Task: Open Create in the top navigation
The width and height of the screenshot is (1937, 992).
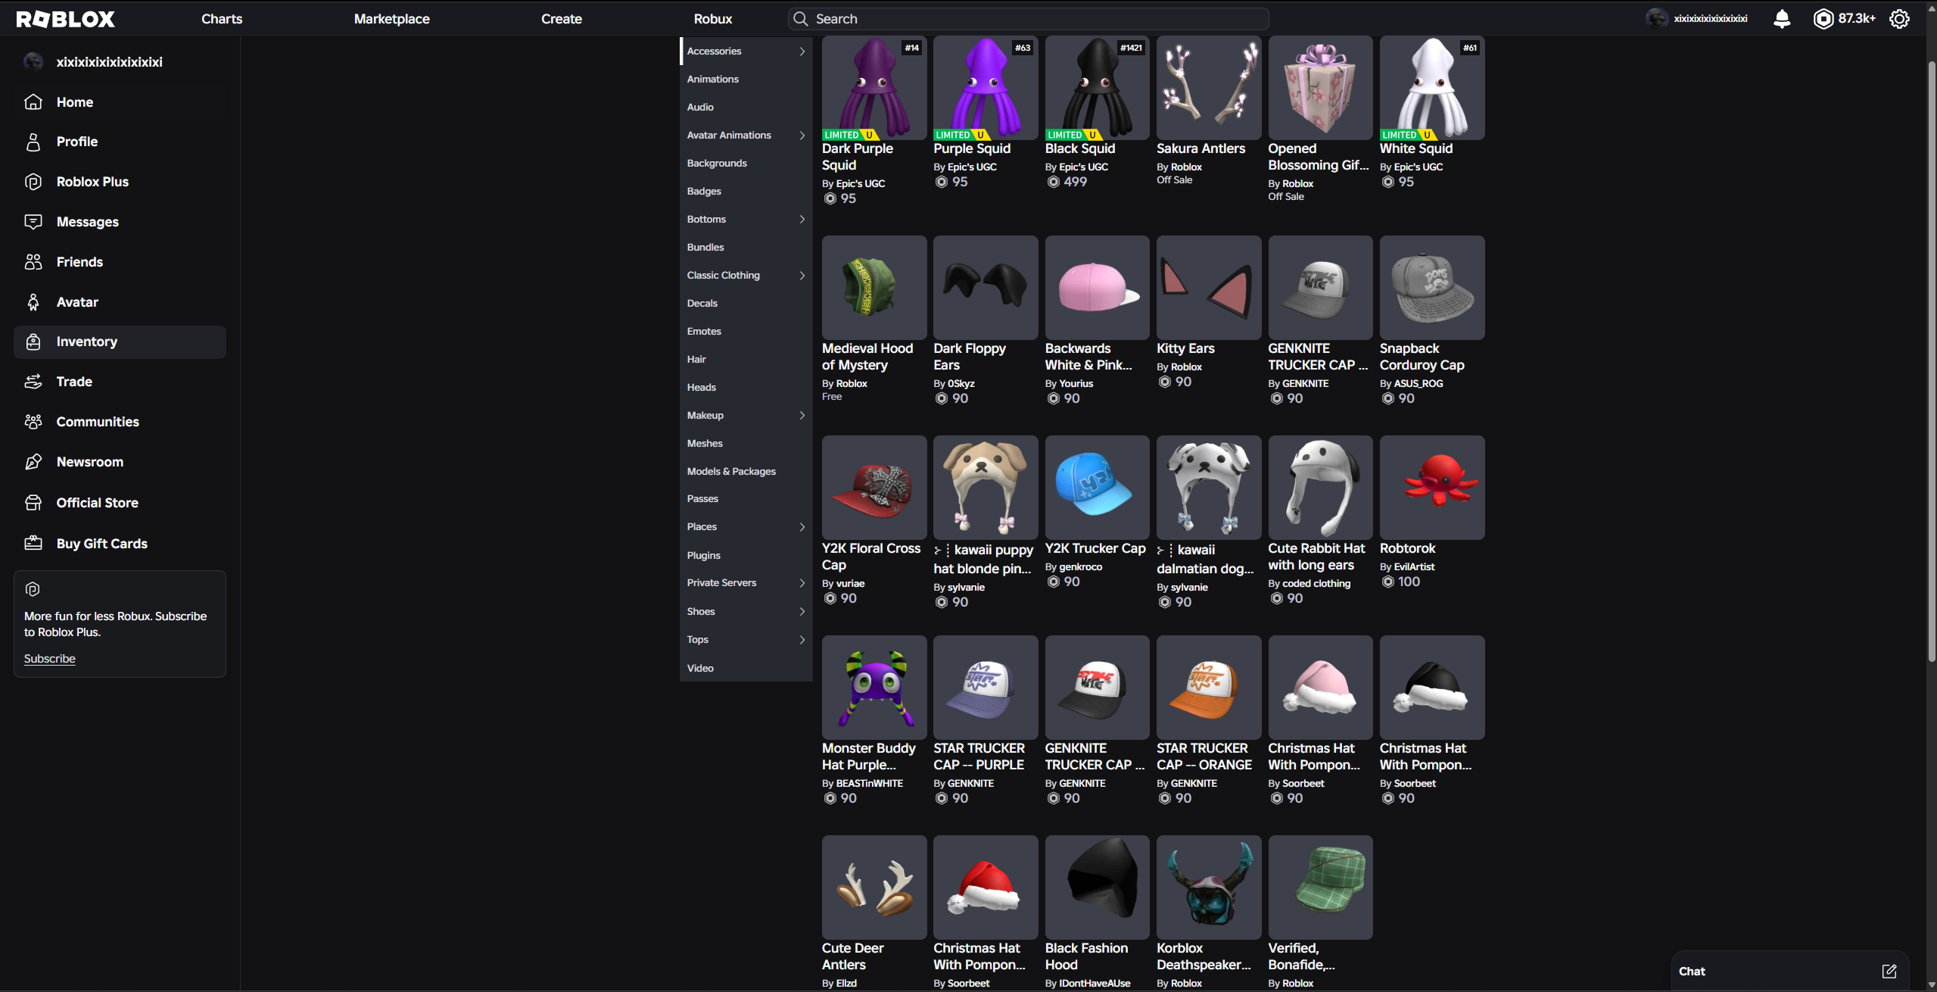Action: click(562, 19)
